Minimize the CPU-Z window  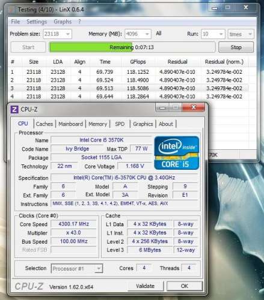[x=162, y=108]
